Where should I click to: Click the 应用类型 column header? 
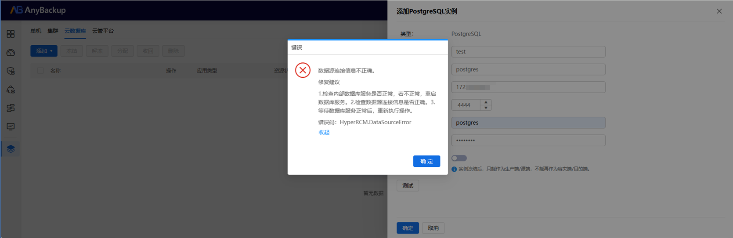tap(207, 70)
